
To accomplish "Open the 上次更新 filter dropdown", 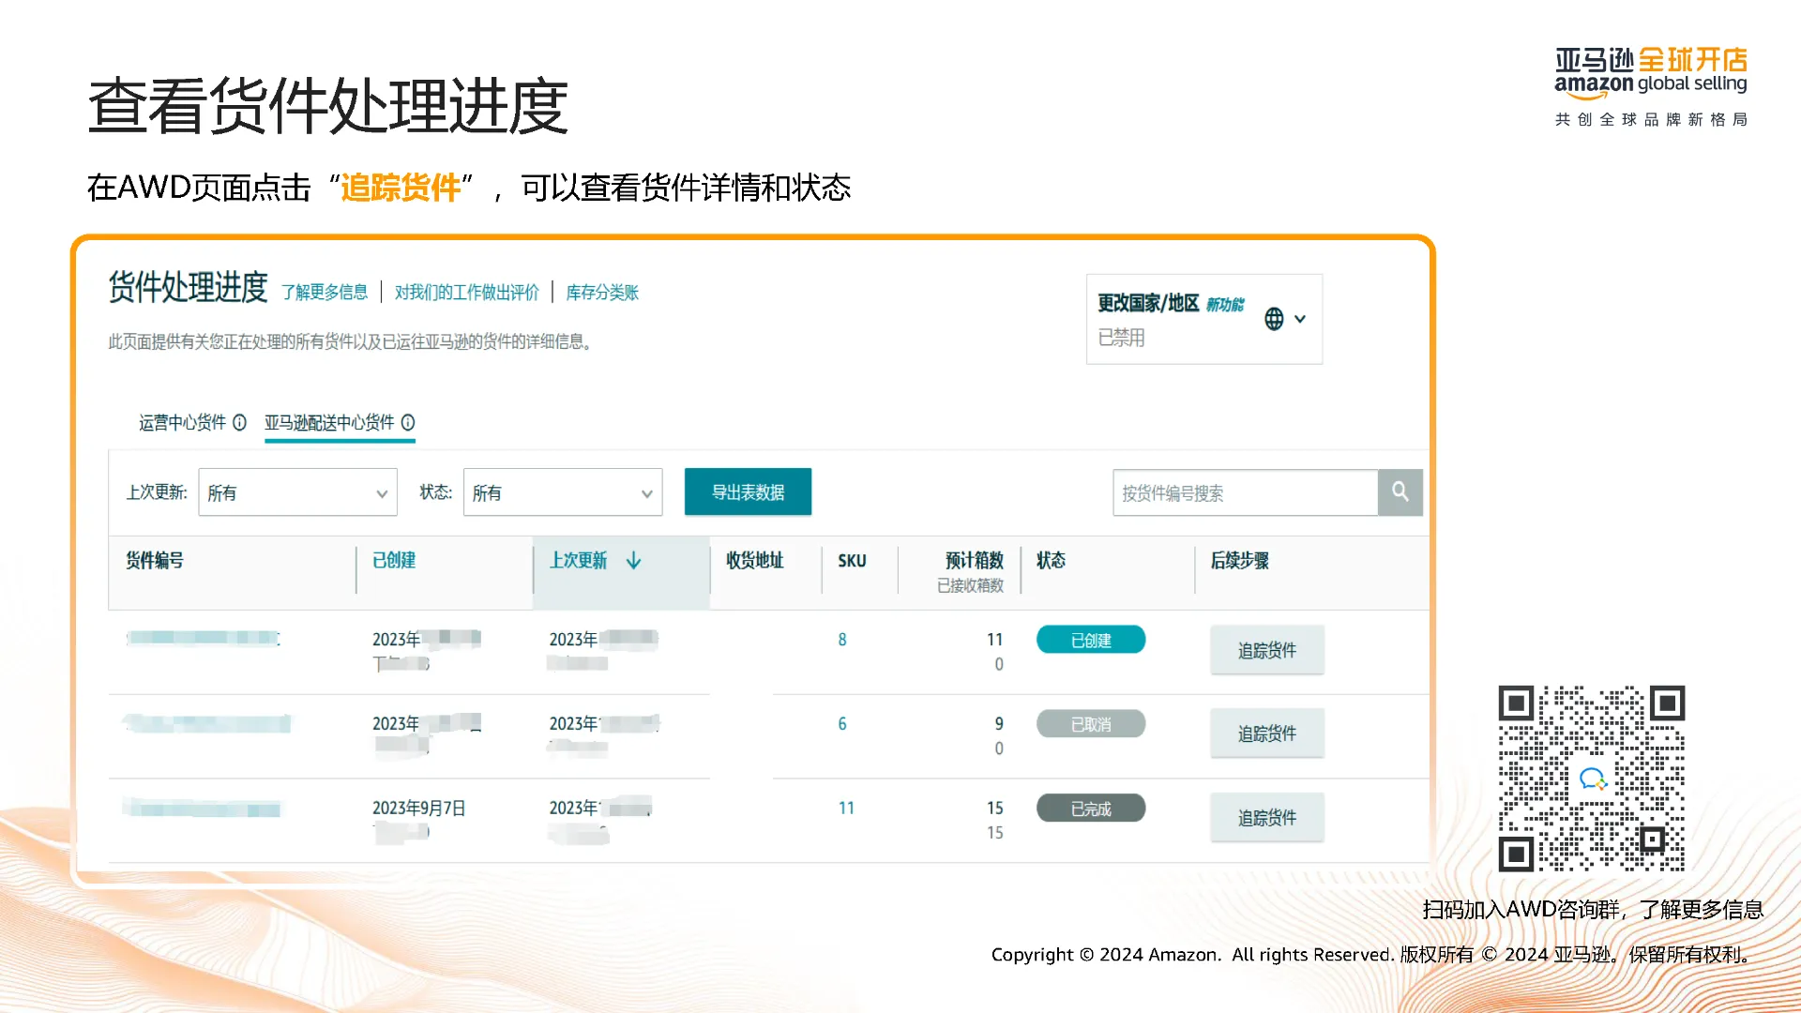I will point(297,492).
